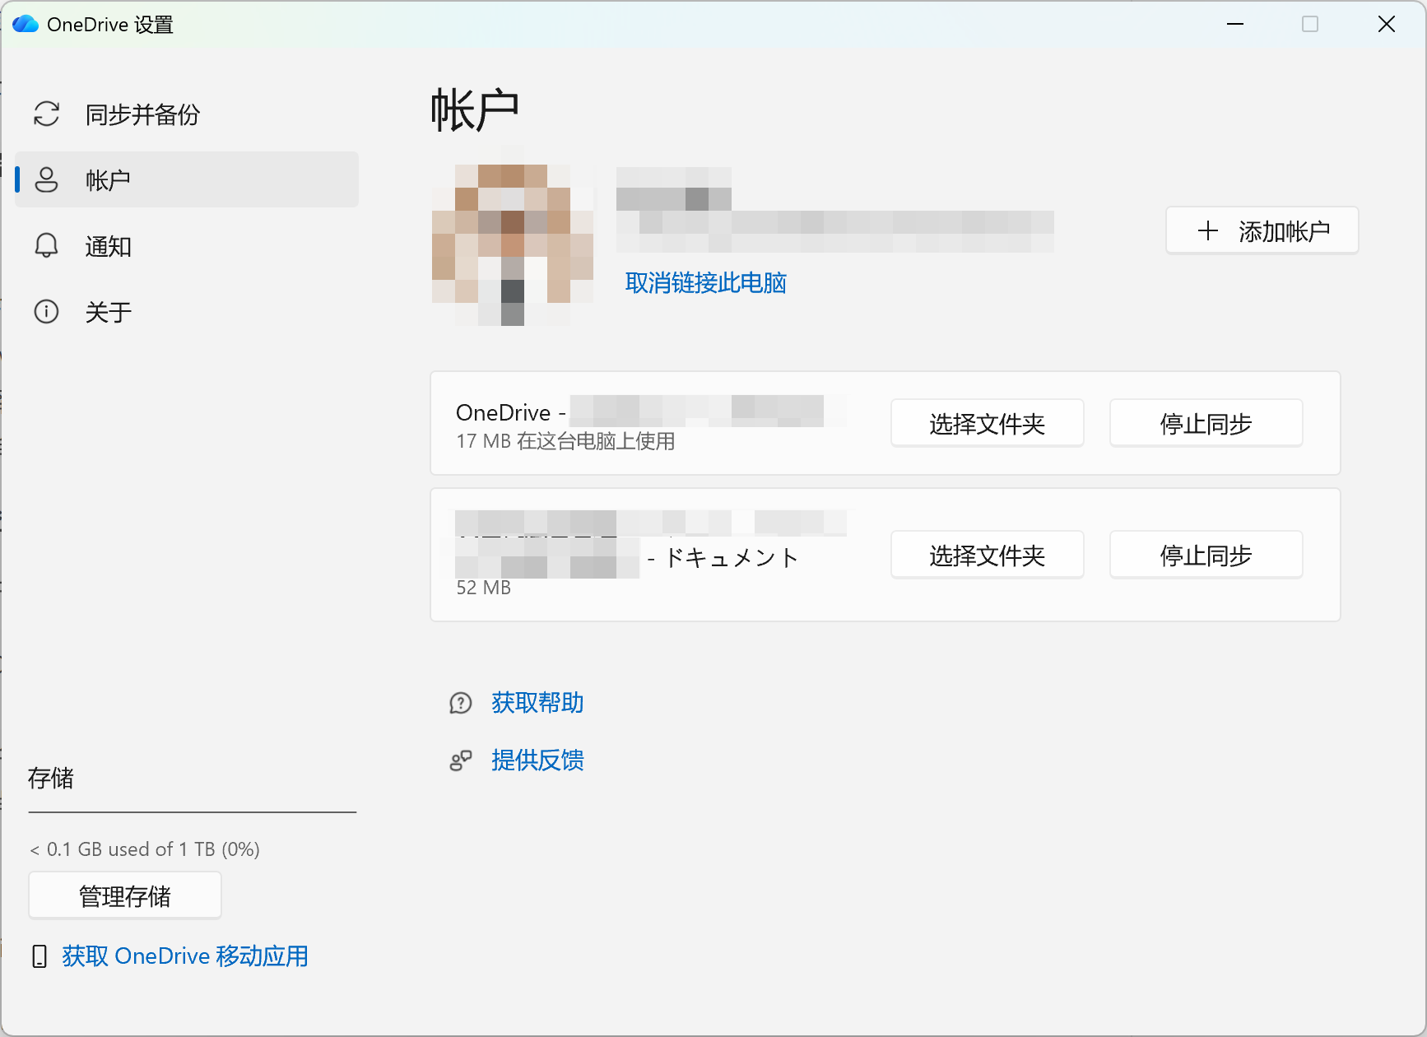The width and height of the screenshot is (1427, 1037).
Task: Open the 同步并备份 settings page
Action: [187, 114]
